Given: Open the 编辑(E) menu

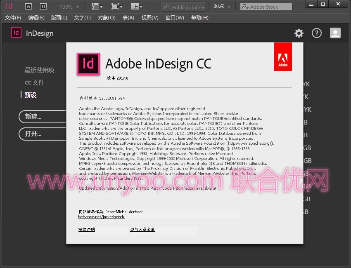Looking at the screenshot, I should coord(36,18).
